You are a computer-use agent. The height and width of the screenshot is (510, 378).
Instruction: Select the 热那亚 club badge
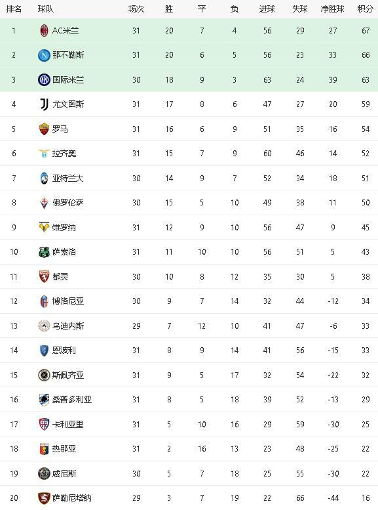[44, 449]
